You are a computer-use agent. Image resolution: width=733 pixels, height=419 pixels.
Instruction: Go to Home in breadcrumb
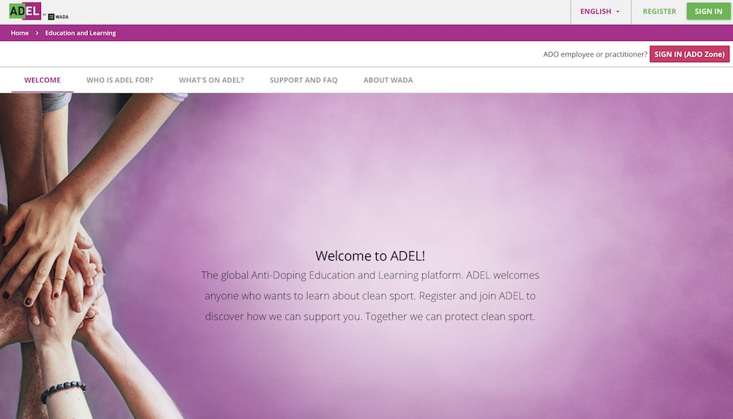point(20,33)
